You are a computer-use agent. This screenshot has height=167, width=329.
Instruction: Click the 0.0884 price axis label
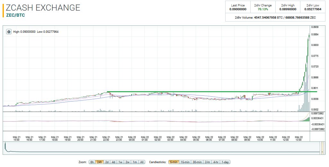coord(315,34)
